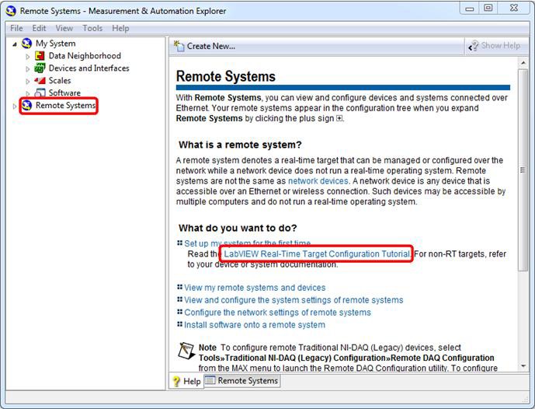The image size is (535, 409).
Task: Expand the Scales tree node
Action: [x=28, y=82]
